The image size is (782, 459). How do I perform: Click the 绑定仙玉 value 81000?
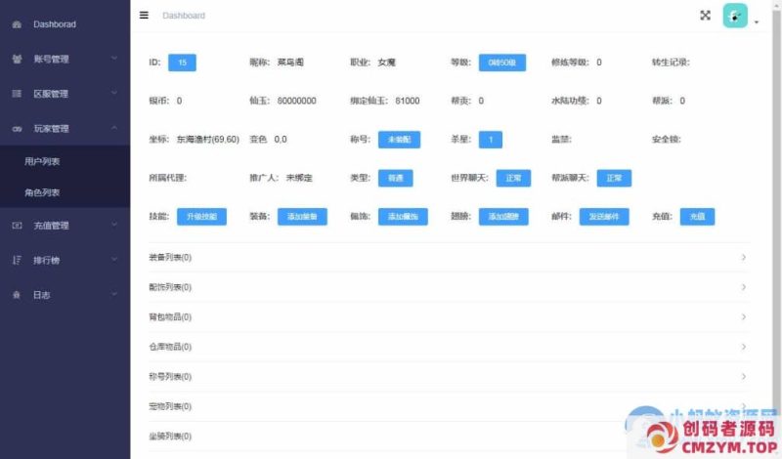408,101
